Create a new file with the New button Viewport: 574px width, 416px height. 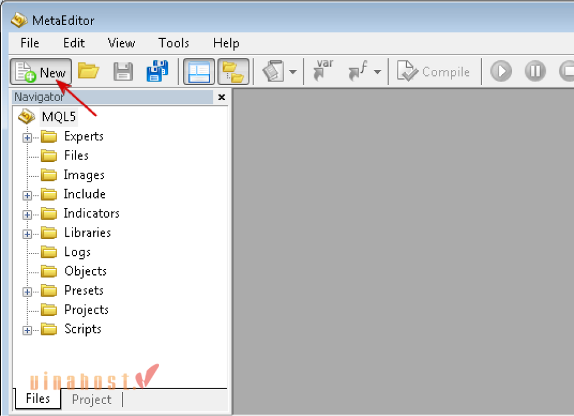41,71
